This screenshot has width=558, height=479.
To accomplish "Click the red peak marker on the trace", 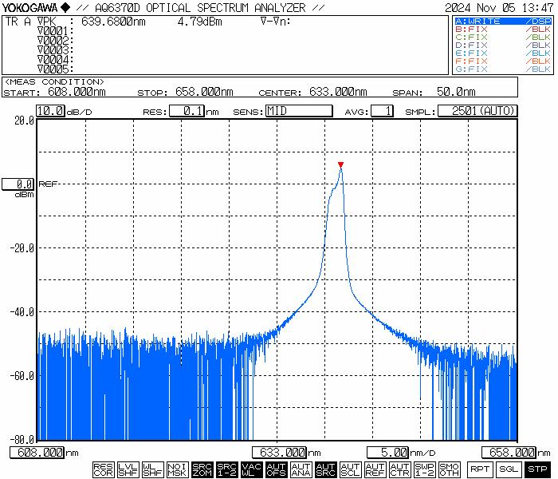I will tap(340, 164).
